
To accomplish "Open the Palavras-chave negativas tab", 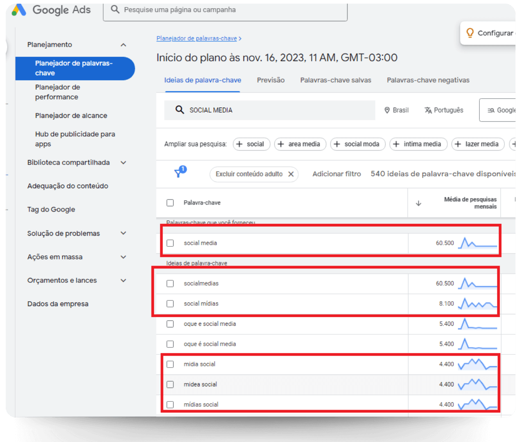I will click(x=428, y=80).
